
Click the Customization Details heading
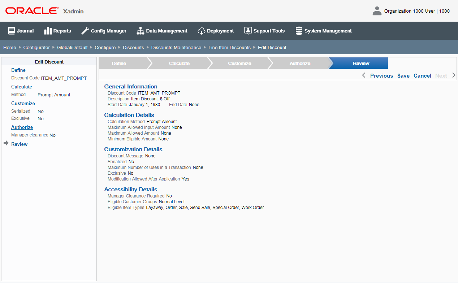point(133,149)
